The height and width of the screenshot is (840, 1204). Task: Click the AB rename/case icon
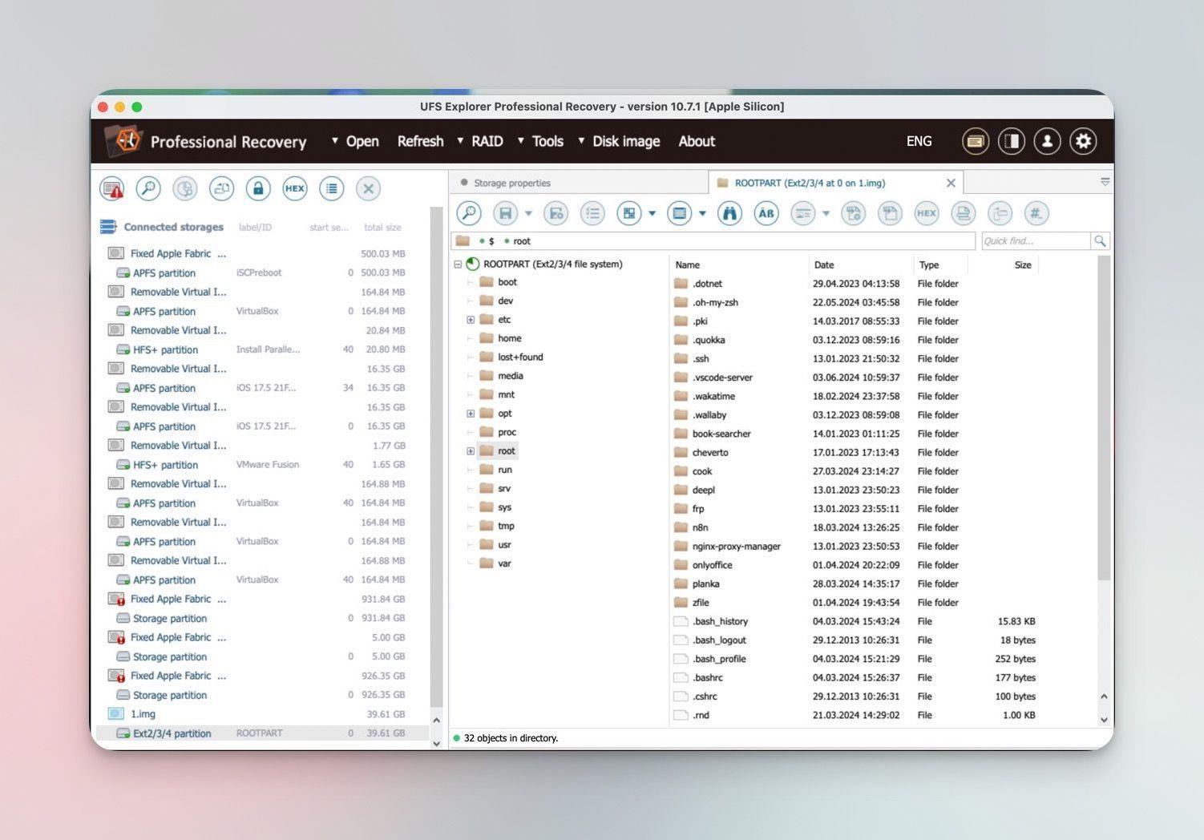click(x=766, y=213)
